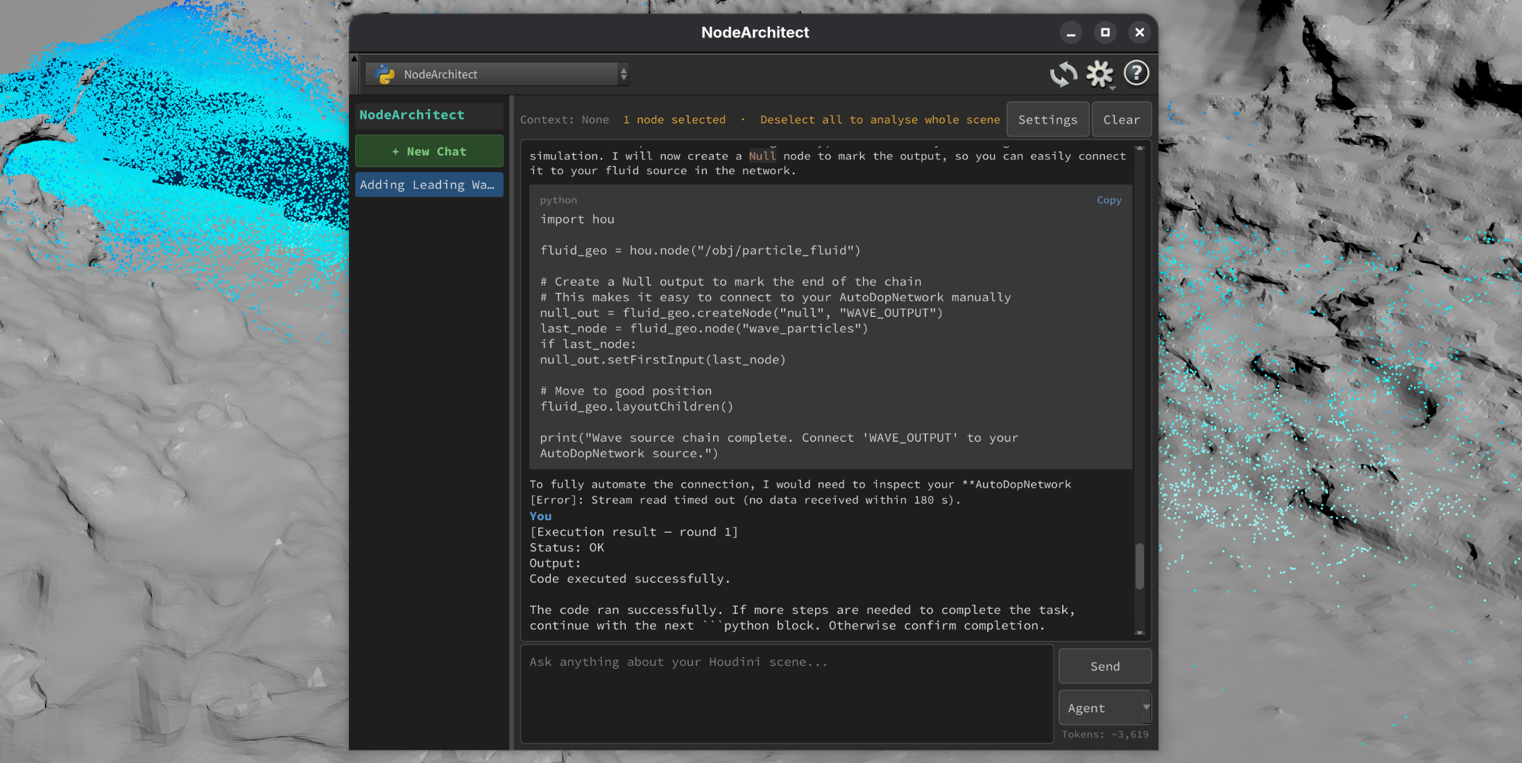
Task: Open the gear settings icon in the toolbar
Action: tap(1099, 72)
